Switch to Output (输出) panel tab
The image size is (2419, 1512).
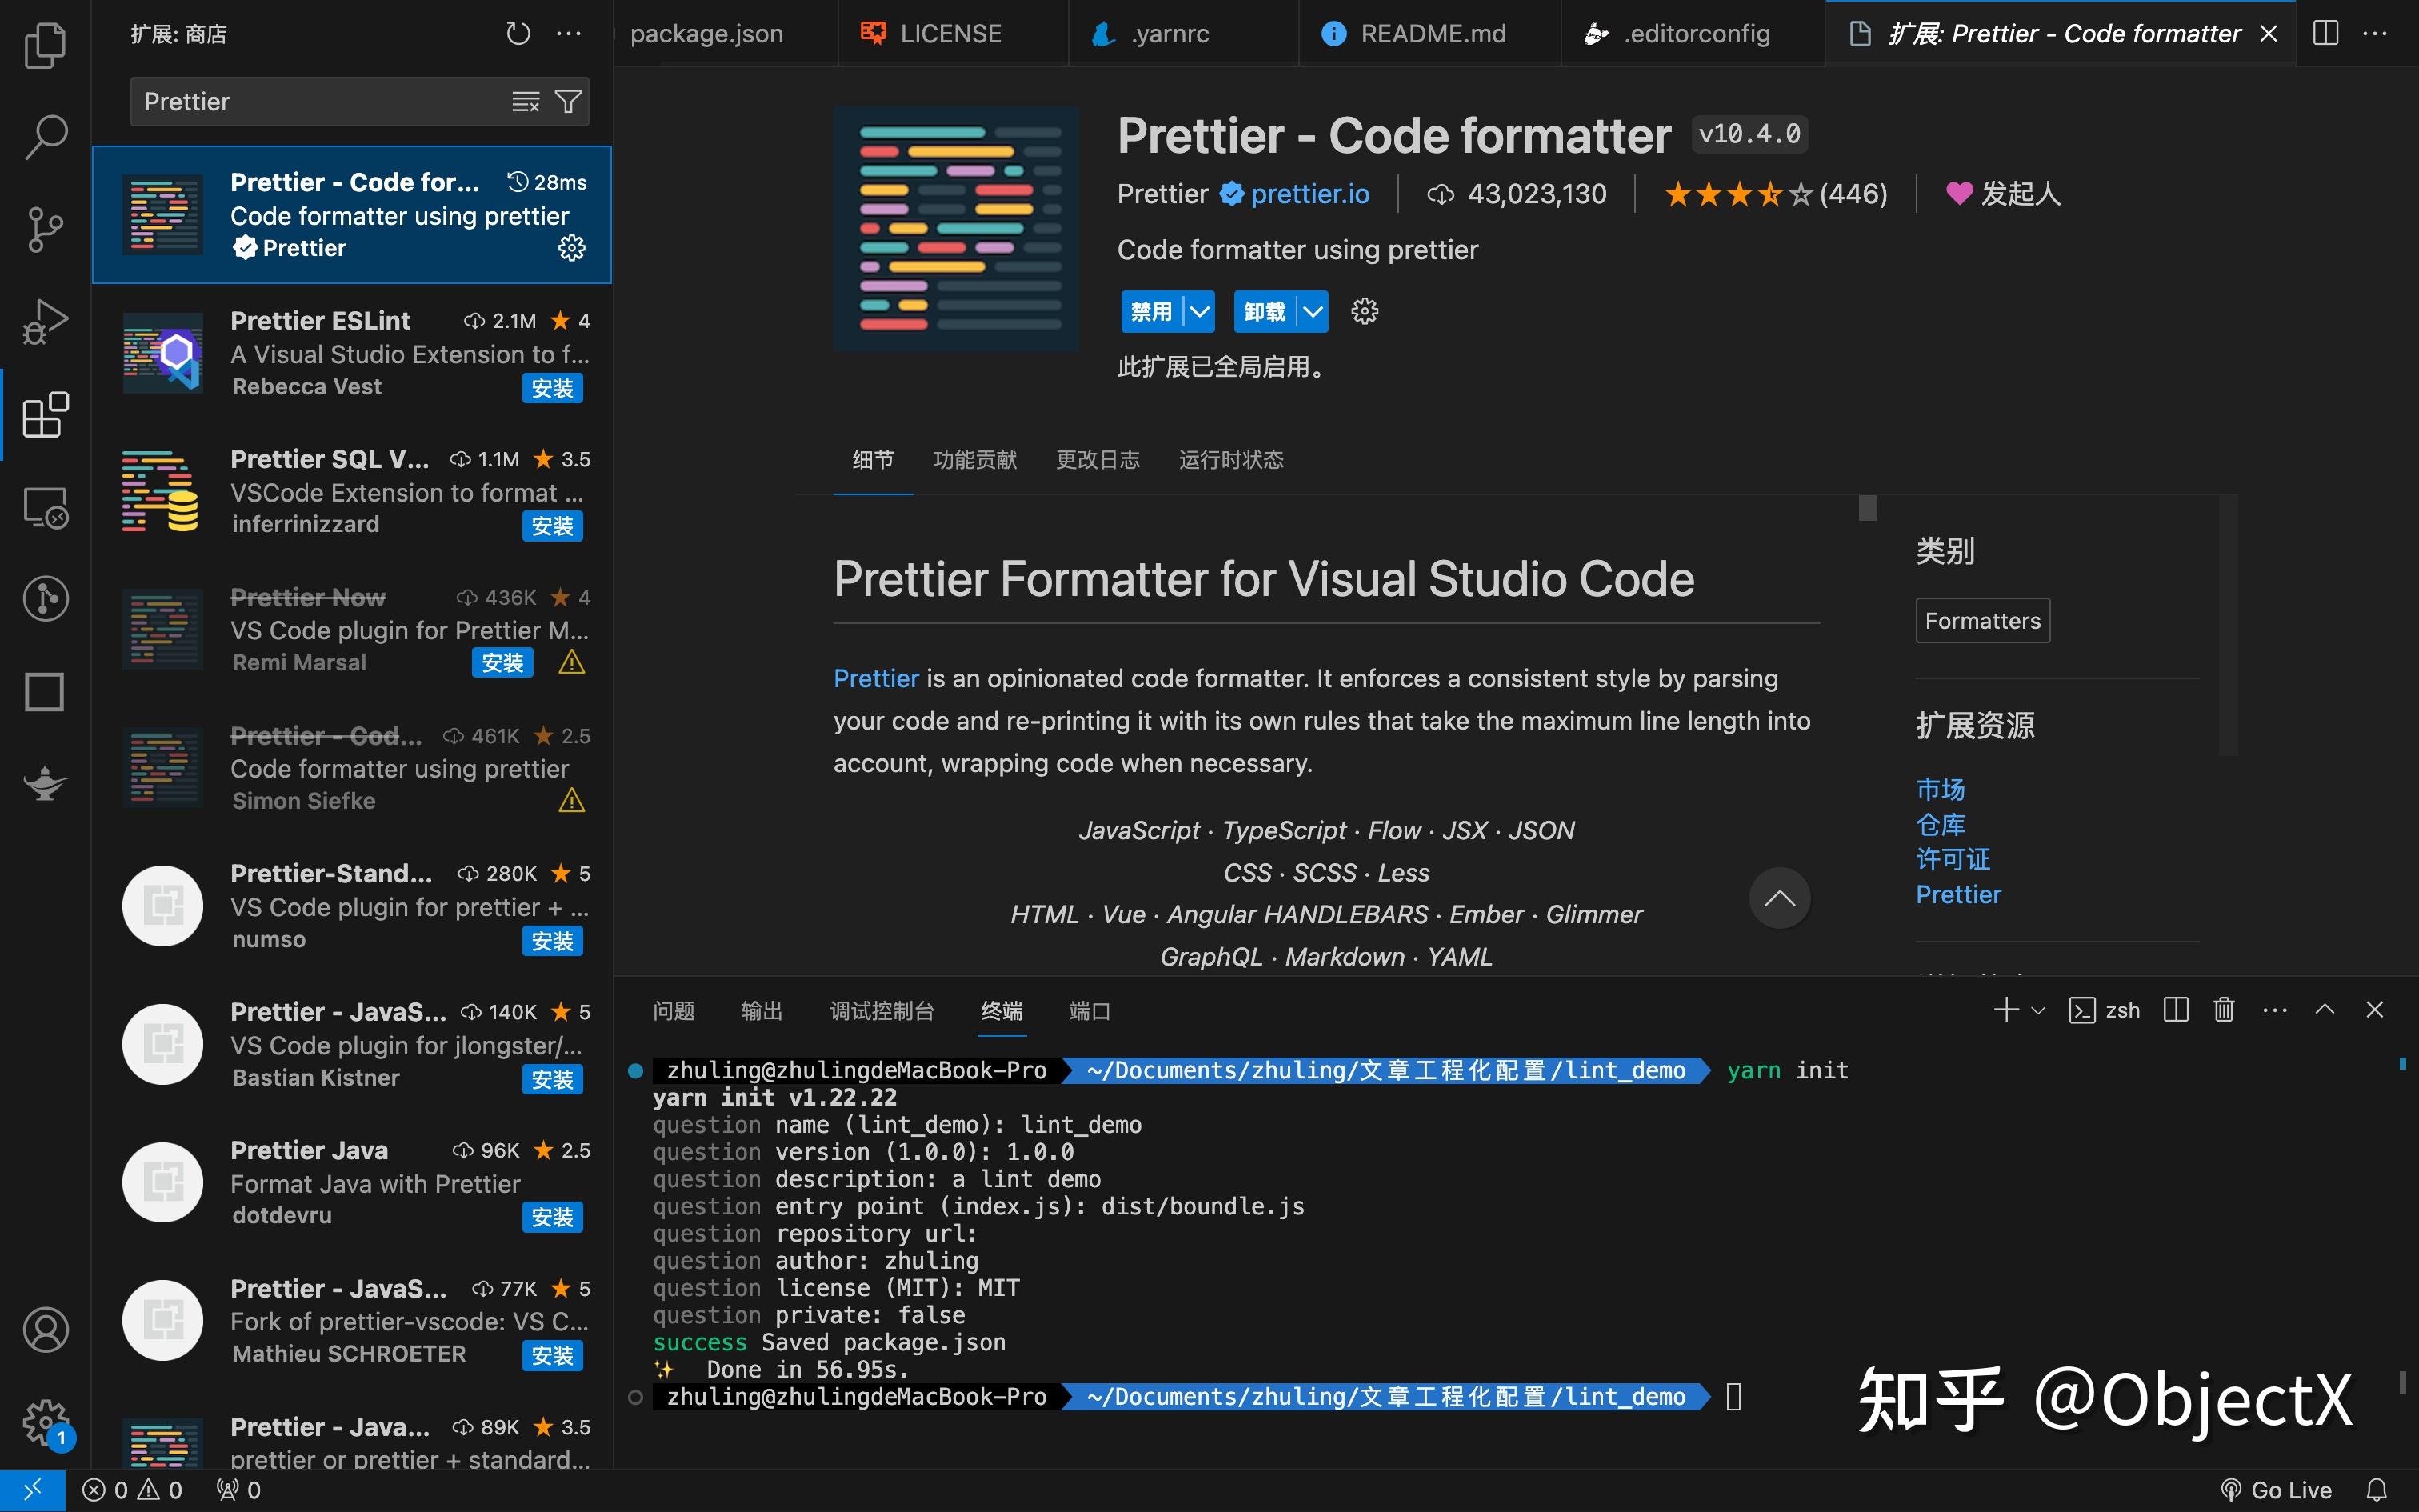click(761, 1011)
